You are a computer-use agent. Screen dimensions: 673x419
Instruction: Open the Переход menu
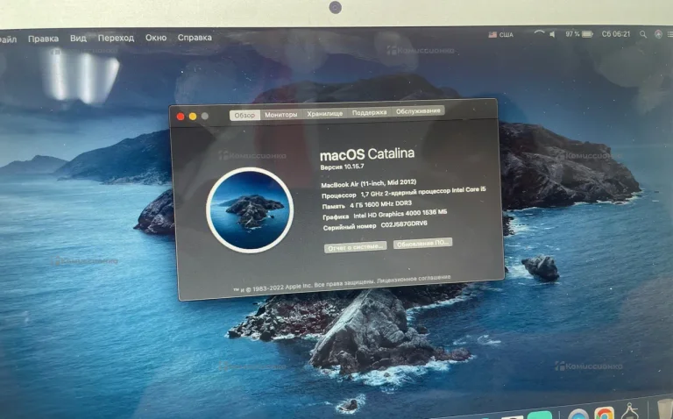click(116, 38)
